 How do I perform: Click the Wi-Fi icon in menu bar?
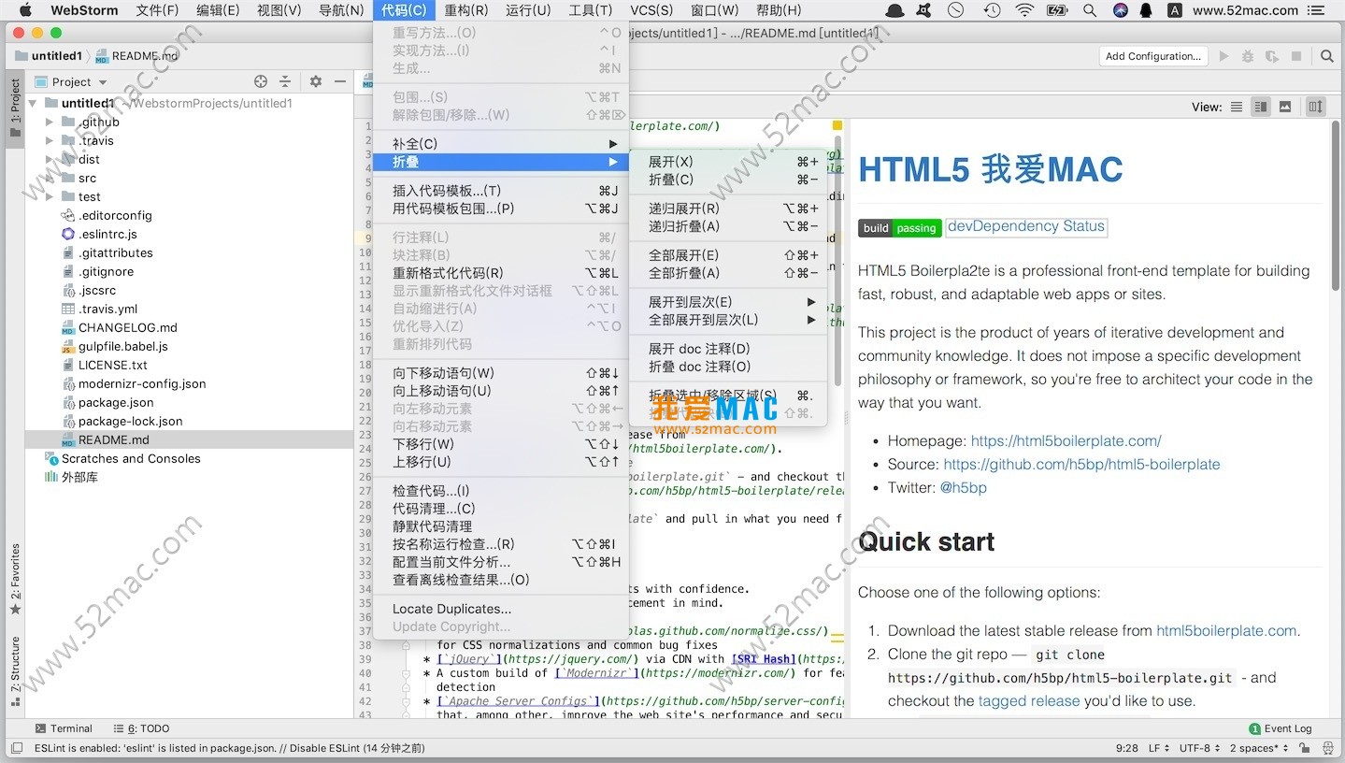[x=1024, y=10]
